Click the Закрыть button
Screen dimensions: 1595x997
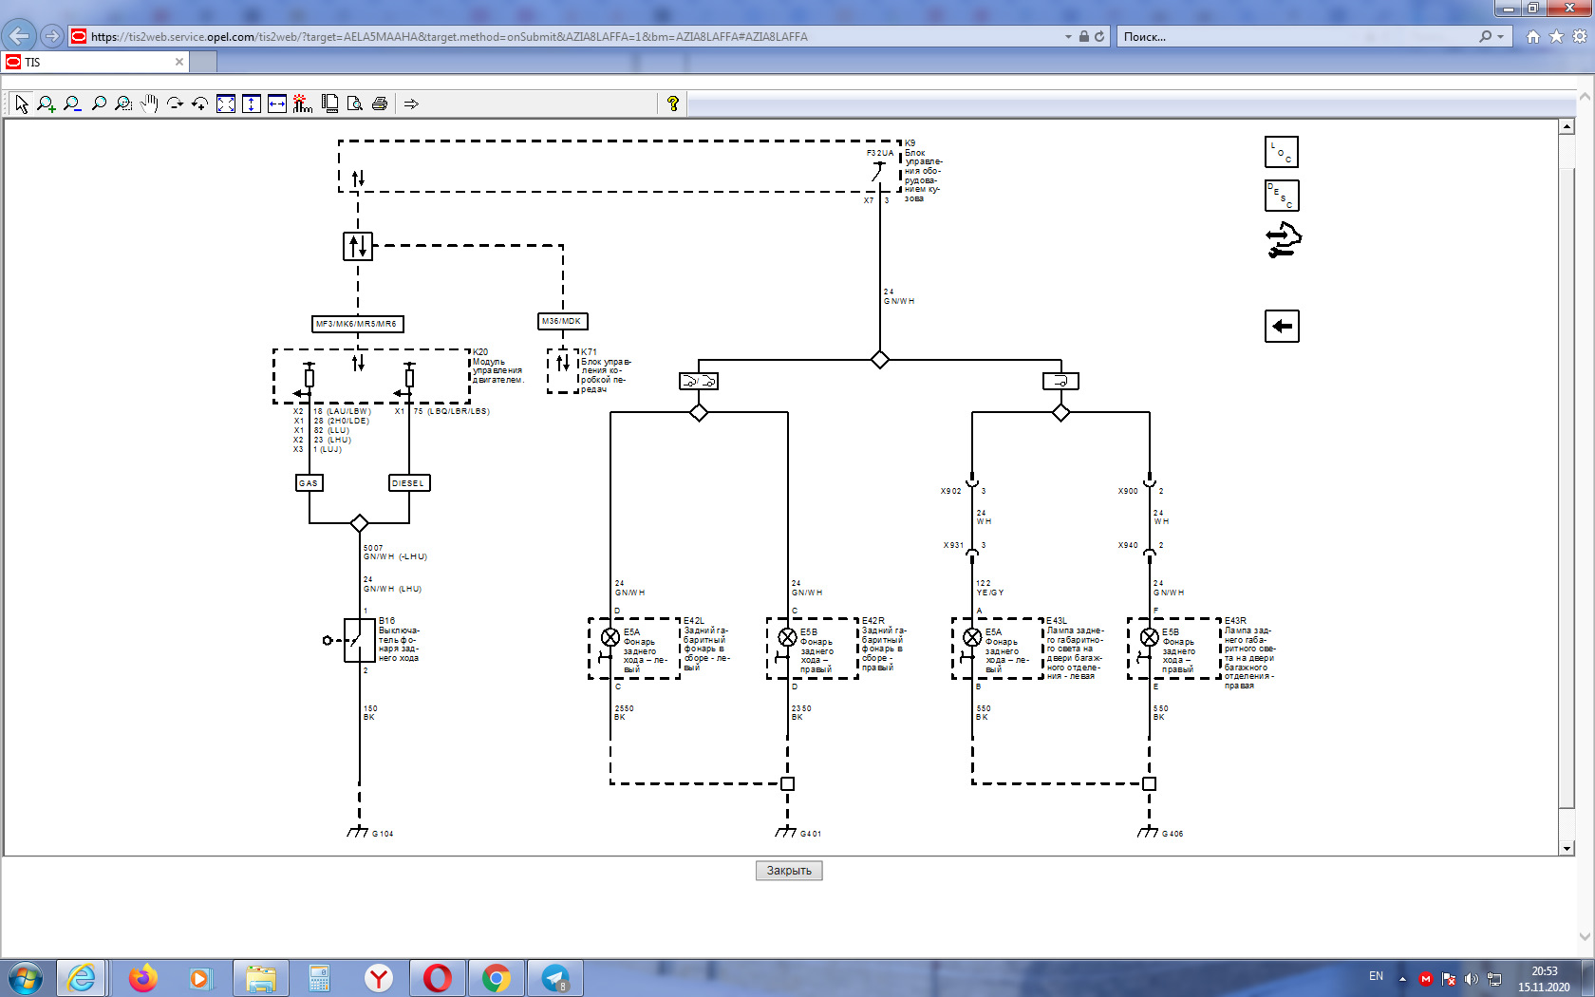tap(789, 871)
